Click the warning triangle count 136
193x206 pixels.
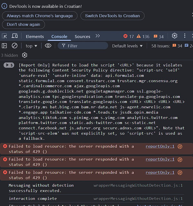tap(143, 36)
